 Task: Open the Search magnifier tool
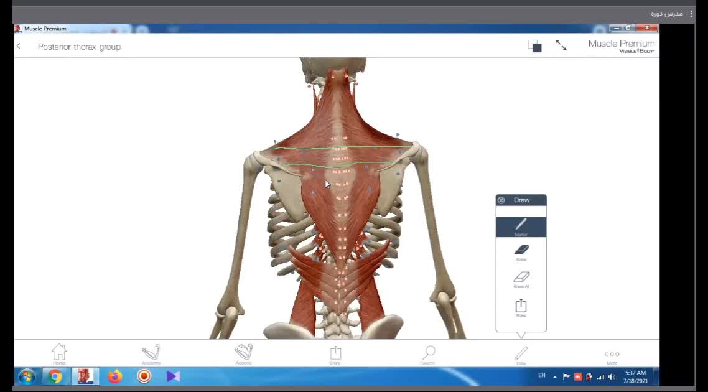pos(428,355)
